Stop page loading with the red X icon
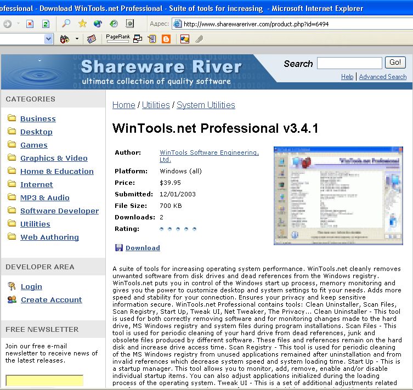The height and width of the screenshot is (390, 413). coord(30,24)
